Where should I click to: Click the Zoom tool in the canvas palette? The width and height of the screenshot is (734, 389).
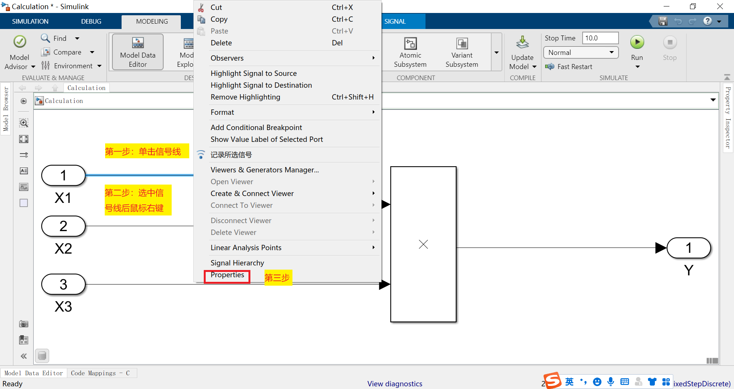tap(24, 123)
